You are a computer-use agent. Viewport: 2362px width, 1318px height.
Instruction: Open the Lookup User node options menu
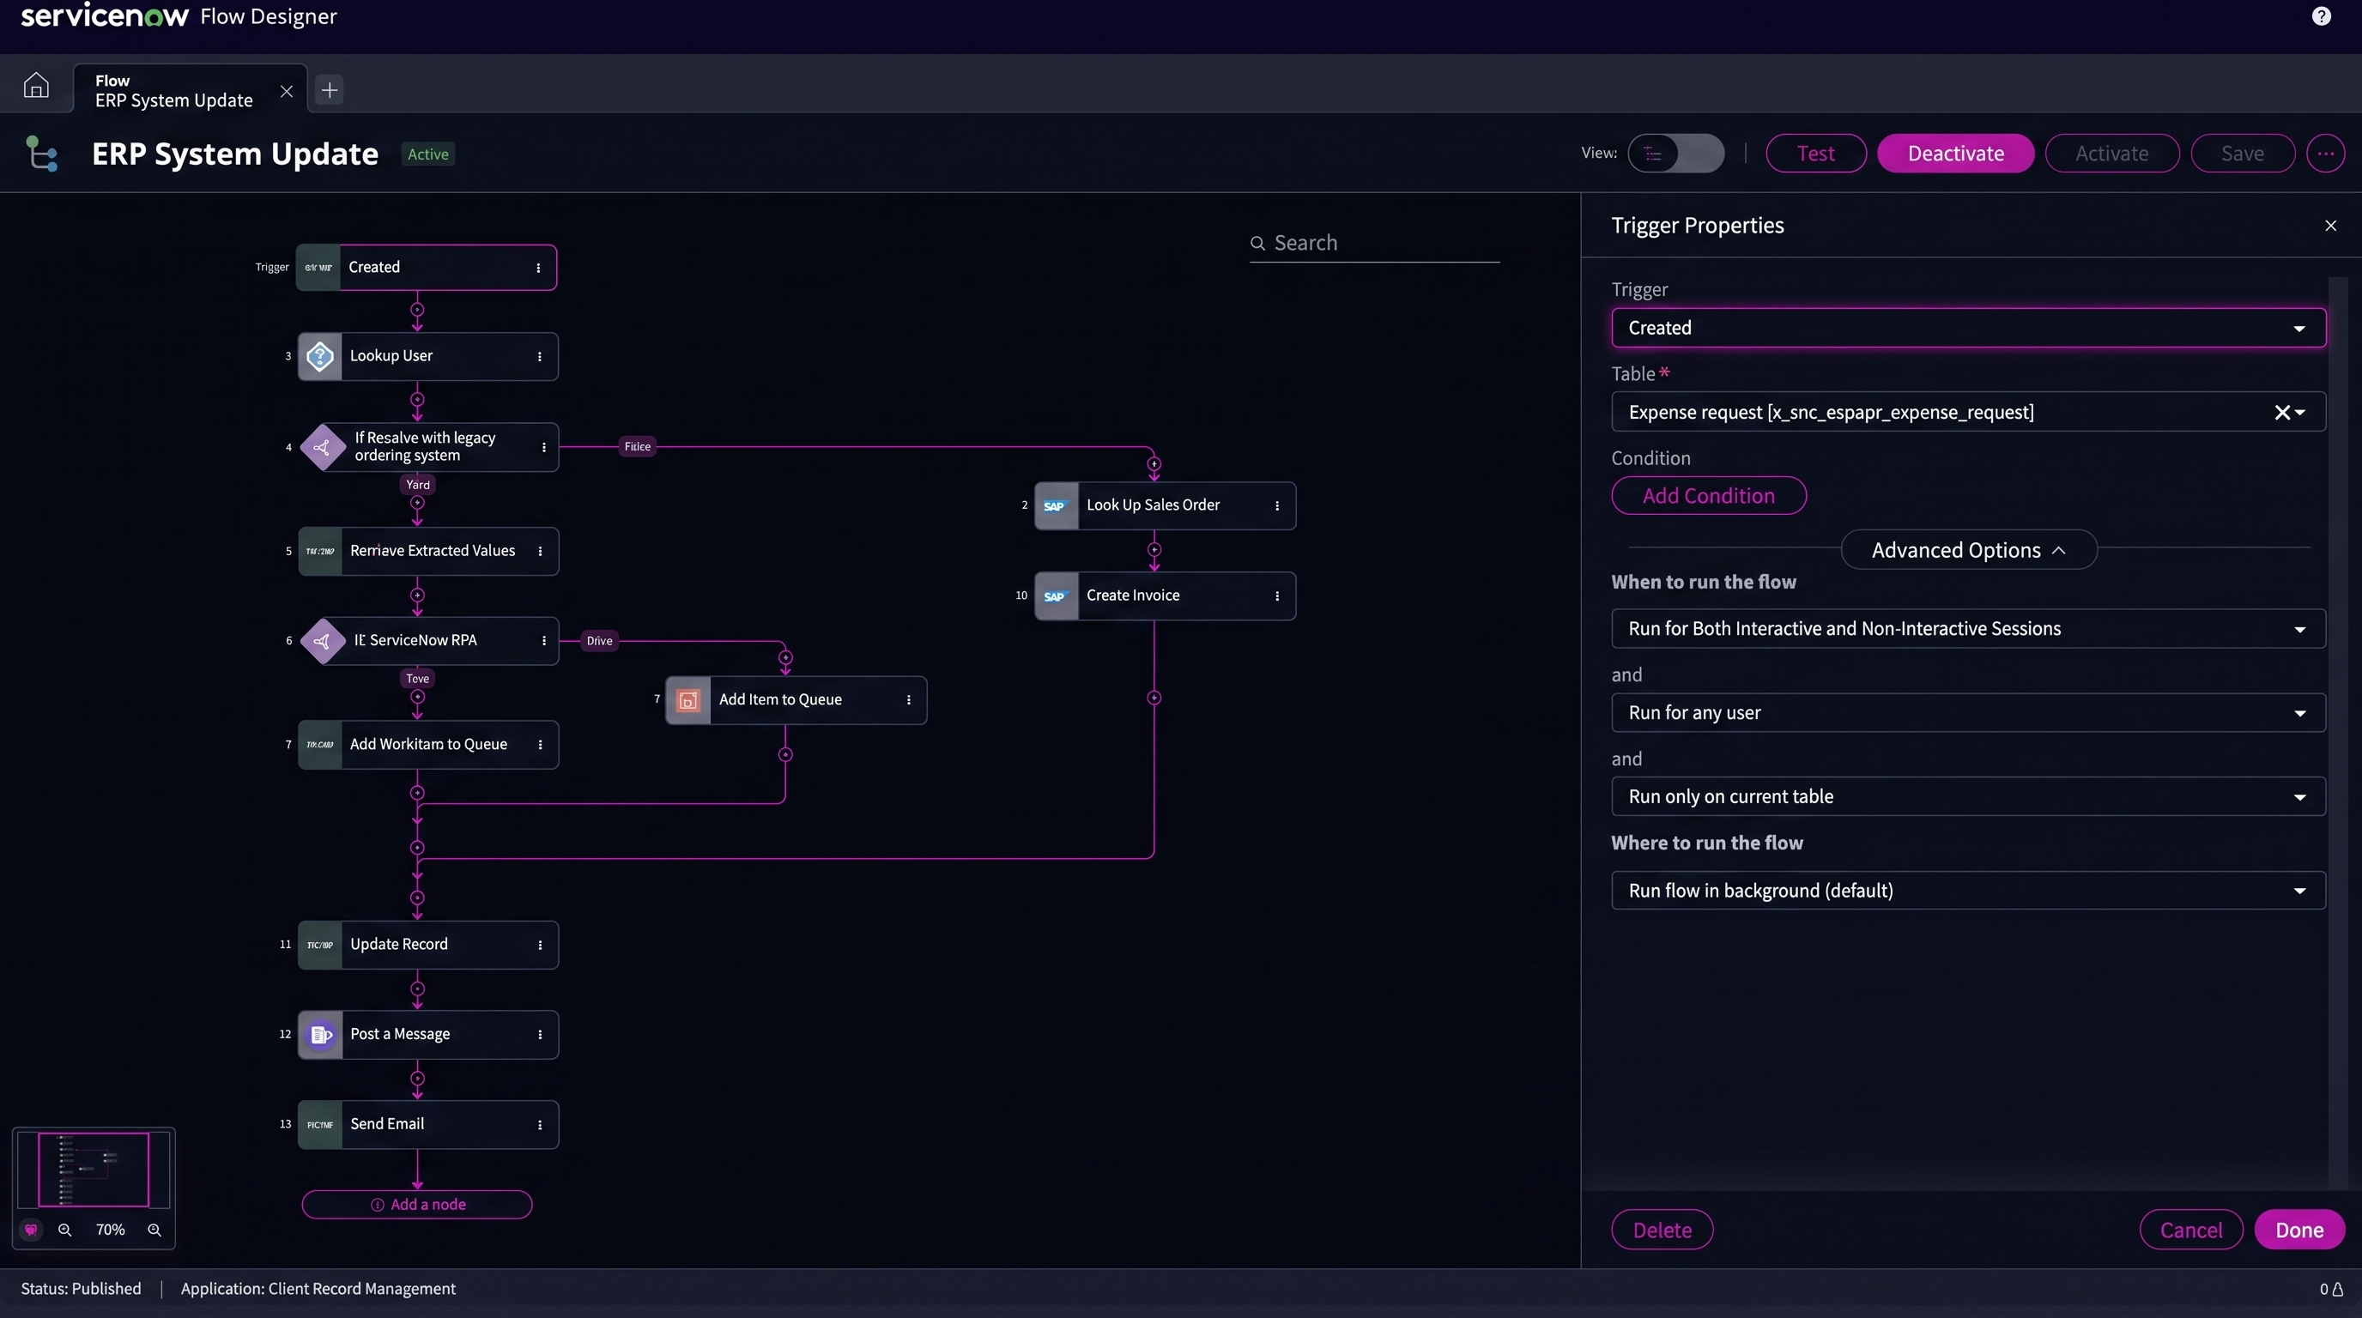[x=539, y=357]
